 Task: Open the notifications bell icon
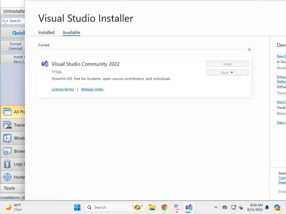[x=267, y=207]
